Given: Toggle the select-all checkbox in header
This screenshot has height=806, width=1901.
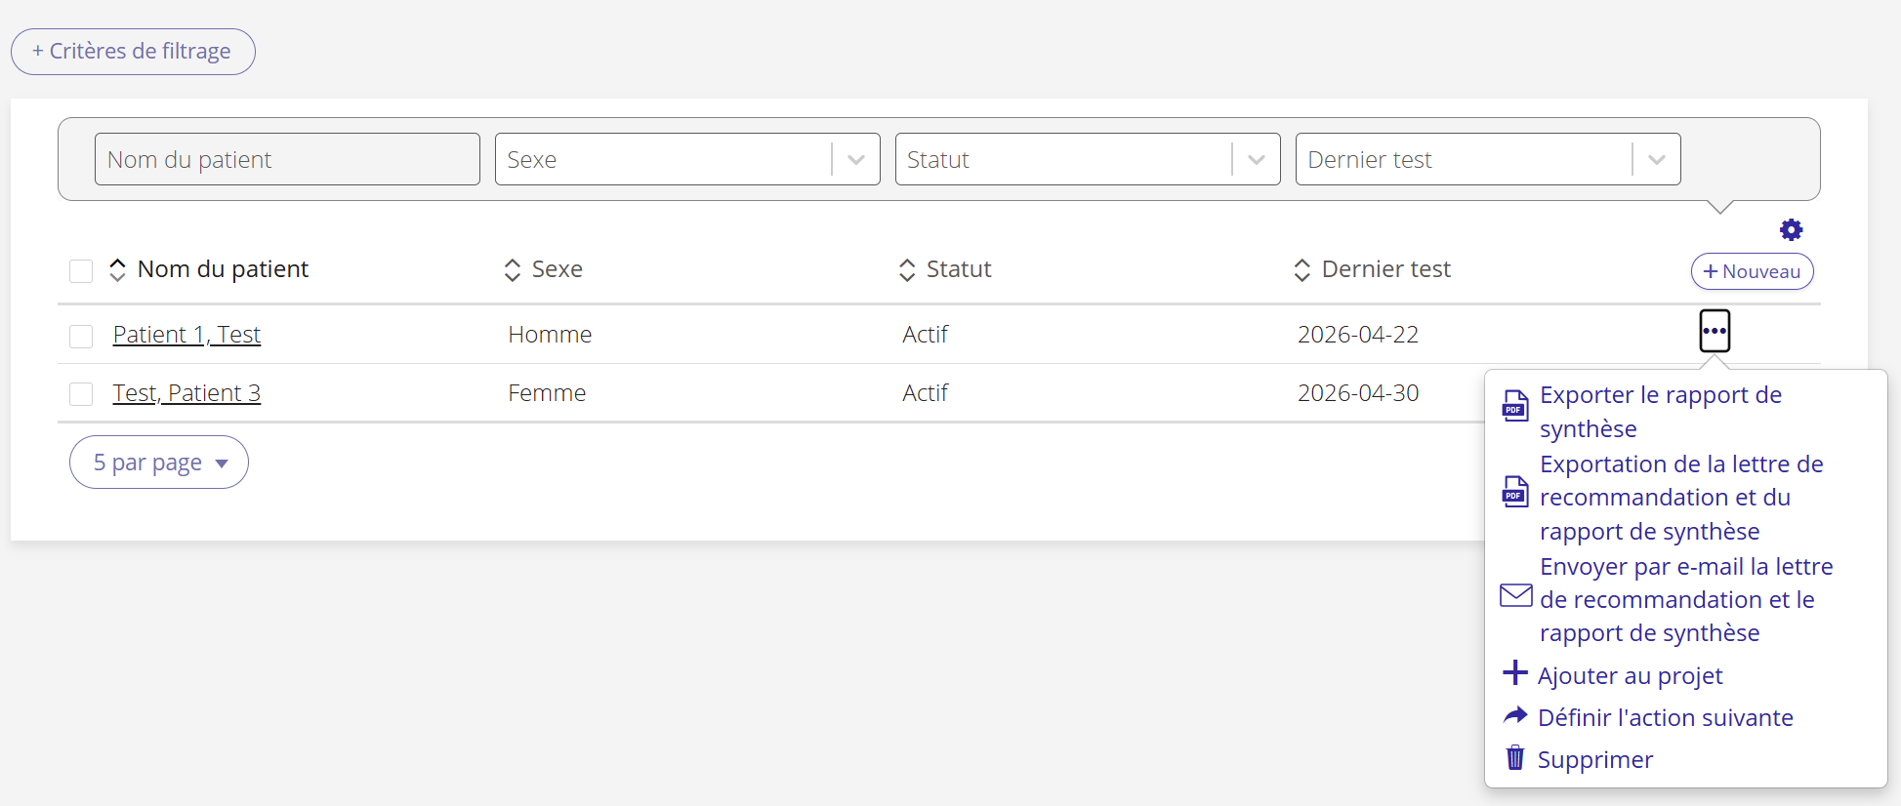Looking at the screenshot, I should tap(81, 270).
